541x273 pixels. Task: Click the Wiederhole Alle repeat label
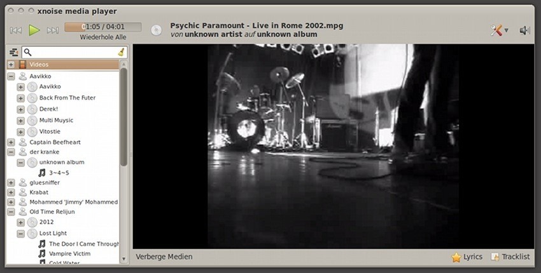(103, 37)
